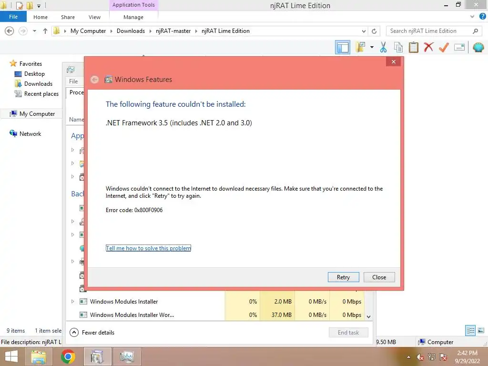This screenshot has width=488, height=366.
Task: Click the Paste clipboard icon
Action: coord(413,48)
